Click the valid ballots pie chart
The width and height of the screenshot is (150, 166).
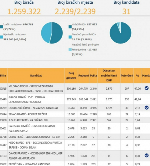coord(120,33)
